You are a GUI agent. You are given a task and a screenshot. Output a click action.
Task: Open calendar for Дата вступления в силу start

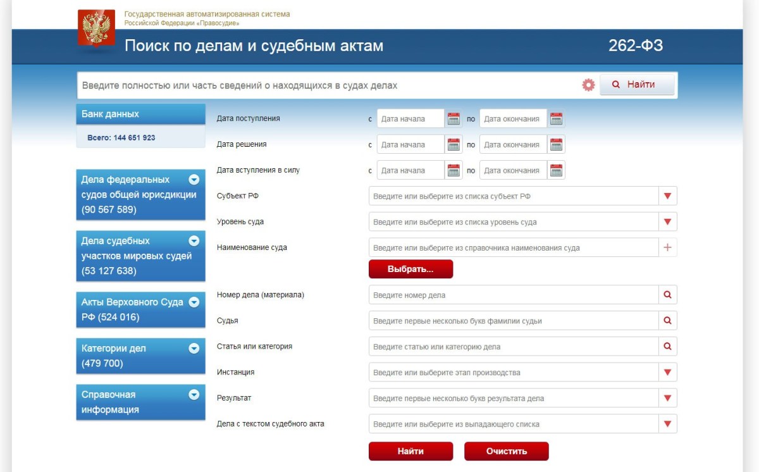click(454, 170)
